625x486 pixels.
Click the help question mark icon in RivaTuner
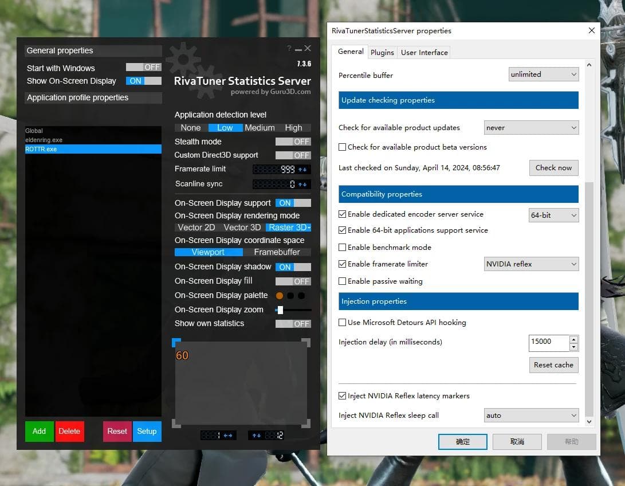[x=289, y=48]
